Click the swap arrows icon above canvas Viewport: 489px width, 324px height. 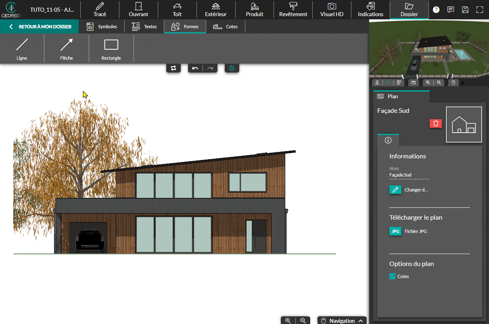coord(173,68)
